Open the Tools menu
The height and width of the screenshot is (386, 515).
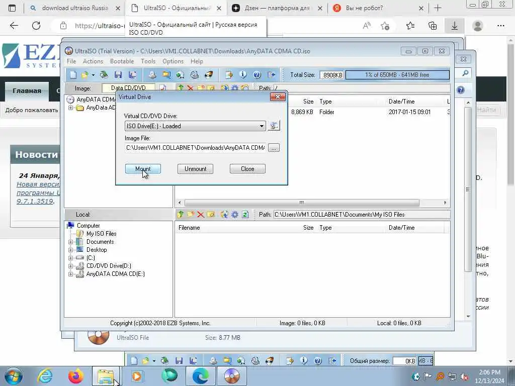click(x=148, y=61)
